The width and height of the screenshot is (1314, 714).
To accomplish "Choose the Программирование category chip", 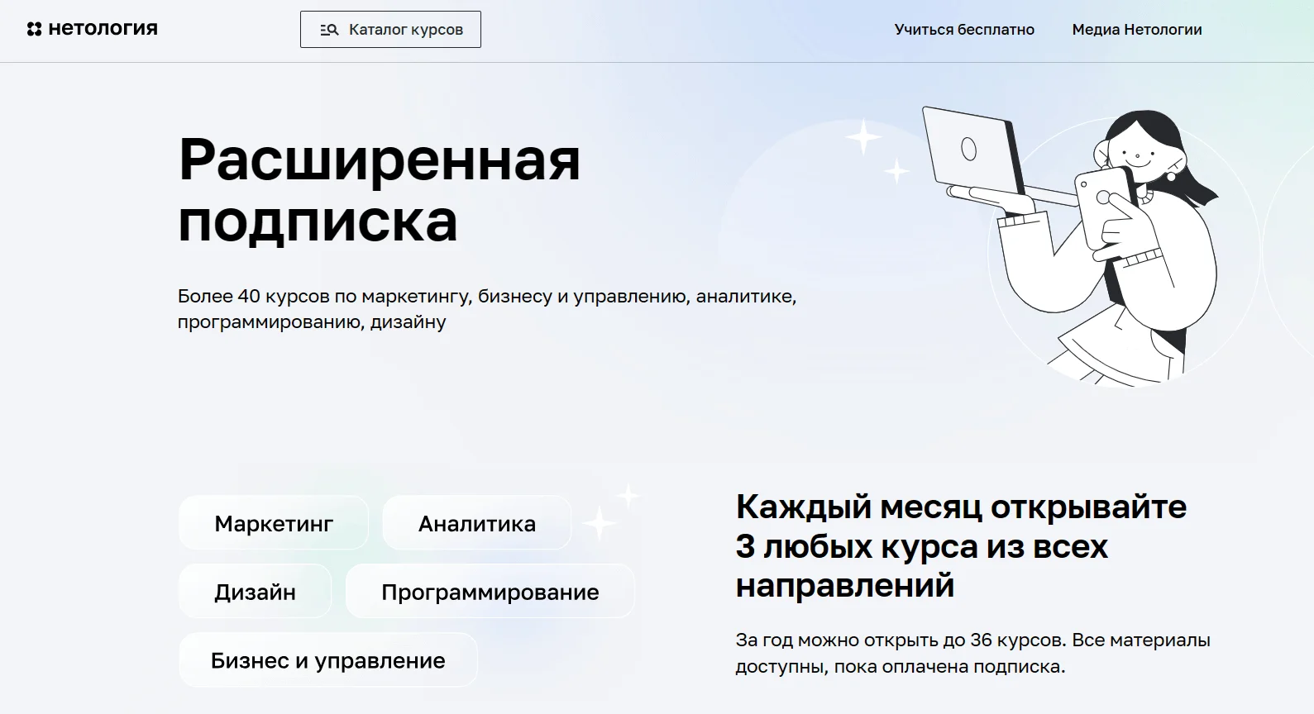I will pos(490,592).
